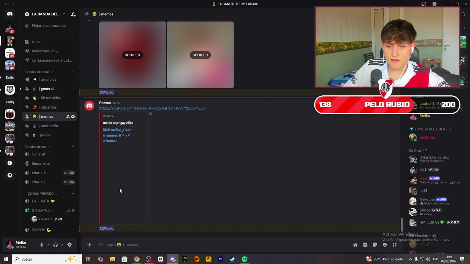The height and width of the screenshot is (264, 470).
Task: Open kick melko_Carp link in embed
Action: point(117,130)
